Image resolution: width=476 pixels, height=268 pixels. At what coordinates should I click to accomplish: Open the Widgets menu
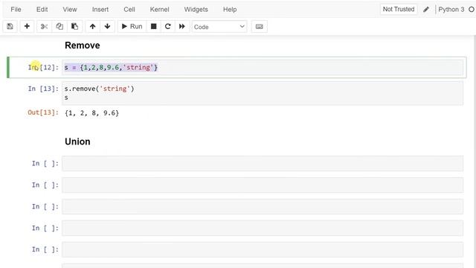click(x=196, y=10)
